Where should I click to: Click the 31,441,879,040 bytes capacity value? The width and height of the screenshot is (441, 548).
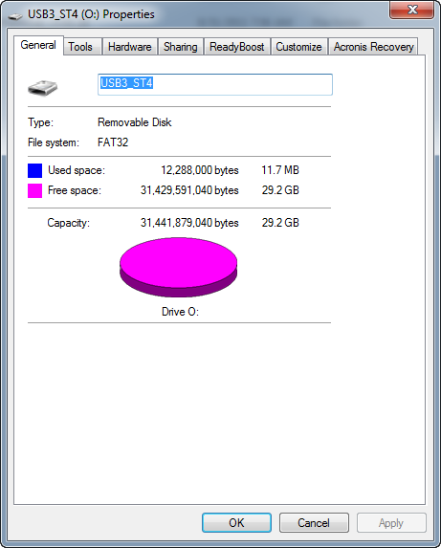[x=189, y=223]
